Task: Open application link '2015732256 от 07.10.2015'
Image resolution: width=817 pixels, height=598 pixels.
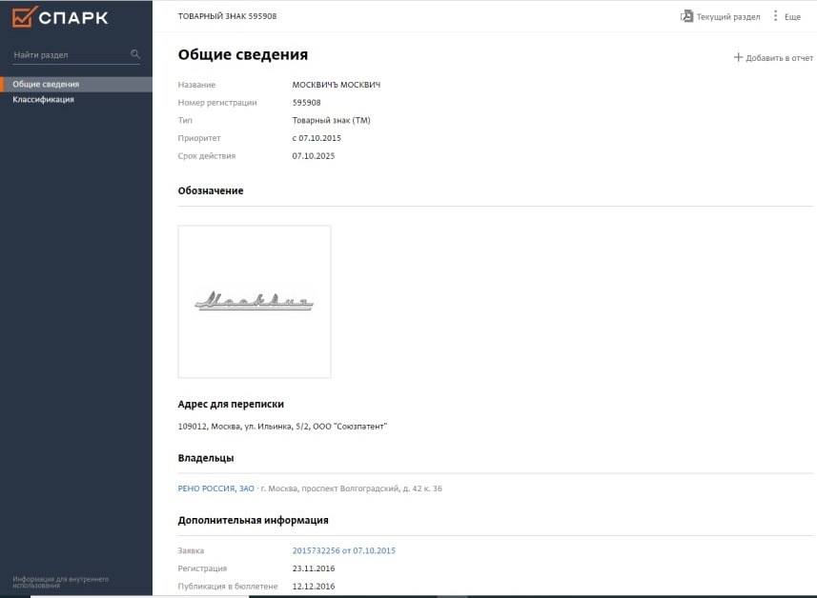Action: [x=343, y=550]
